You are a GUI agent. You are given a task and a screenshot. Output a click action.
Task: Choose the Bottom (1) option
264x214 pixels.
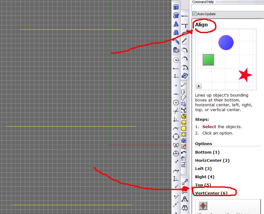point(207,152)
